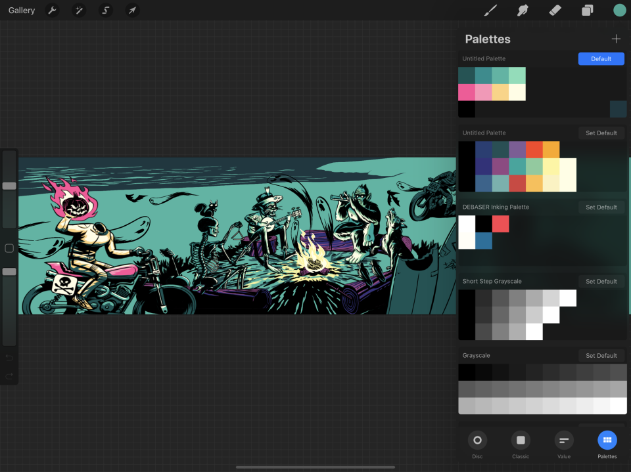
Task: Tap the Palettes panel heading
Action: tap(488, 39)
